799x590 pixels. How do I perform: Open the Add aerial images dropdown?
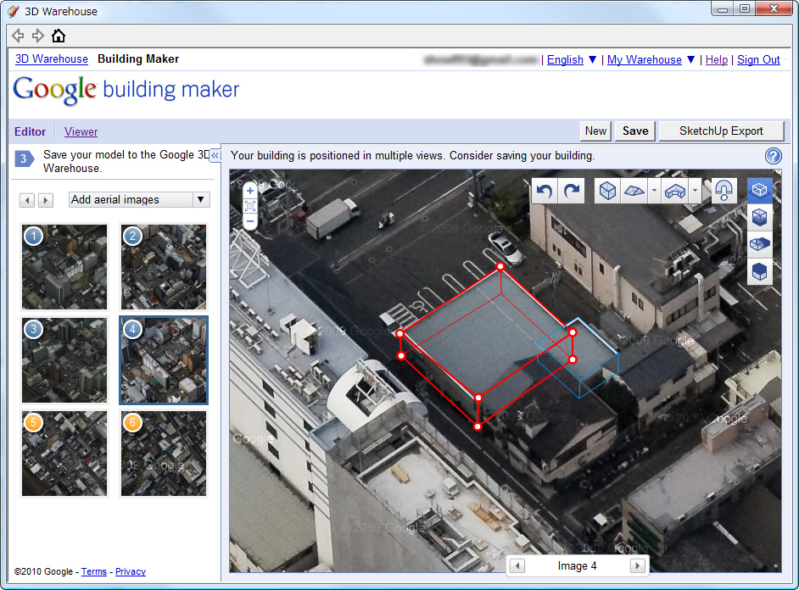pos(139,199)
